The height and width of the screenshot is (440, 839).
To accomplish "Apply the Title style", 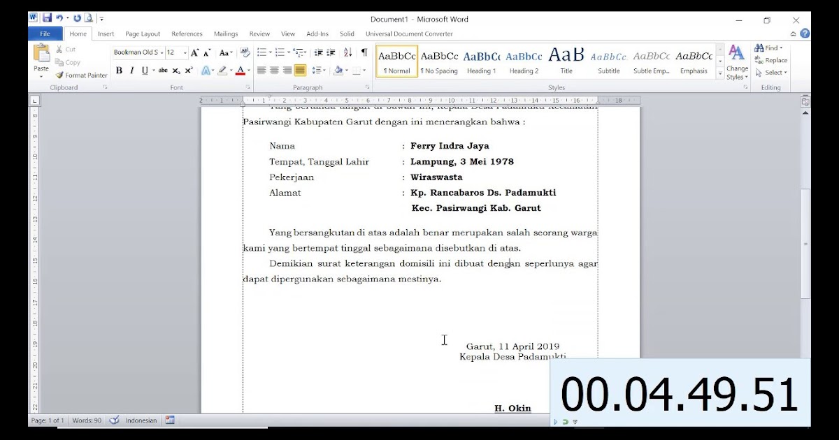I will point(566,61).
